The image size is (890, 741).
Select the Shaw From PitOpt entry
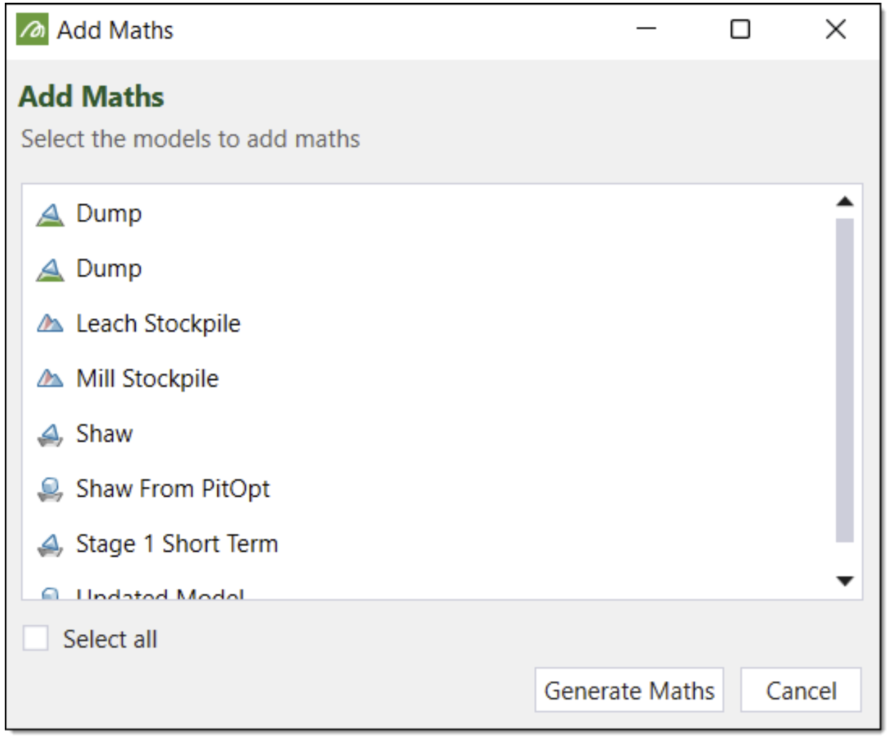pos(173,489)
